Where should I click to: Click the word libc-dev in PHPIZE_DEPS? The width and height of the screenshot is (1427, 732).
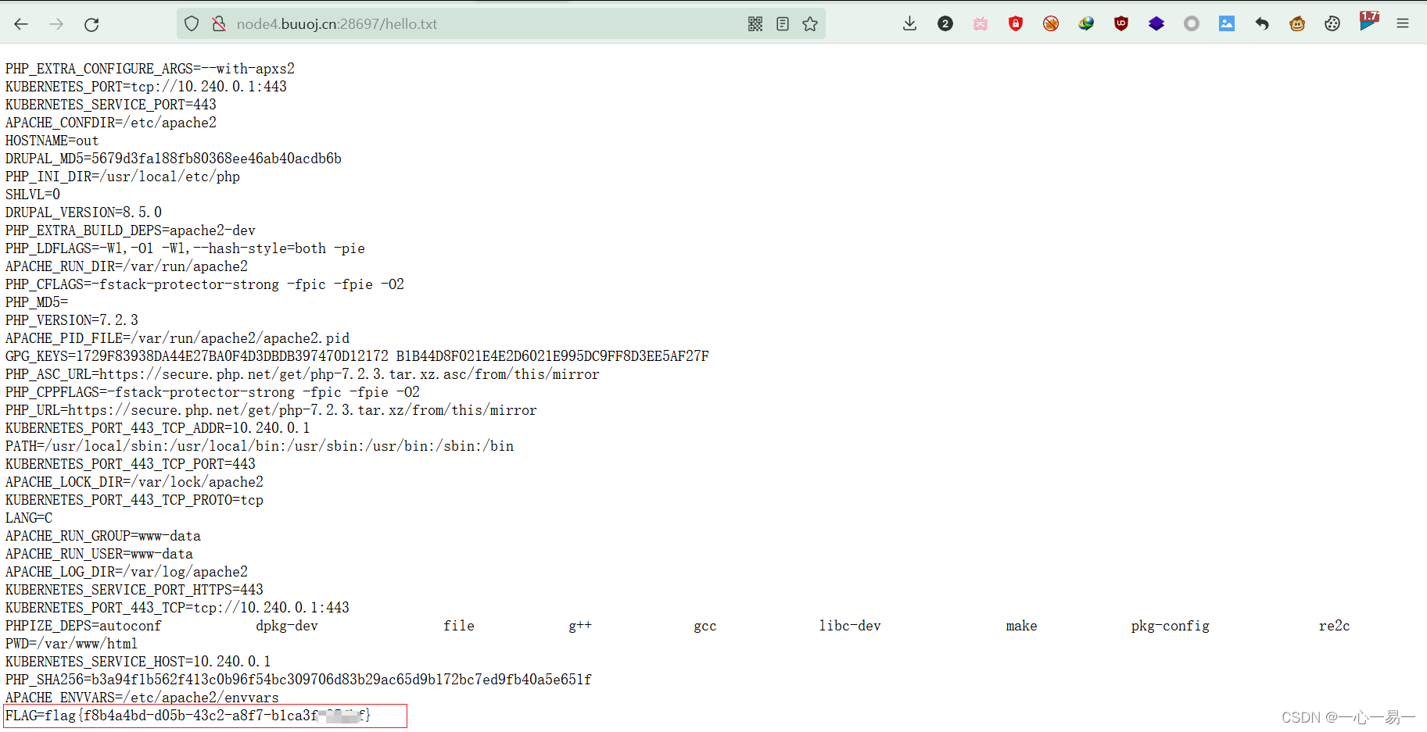point(850,626)
